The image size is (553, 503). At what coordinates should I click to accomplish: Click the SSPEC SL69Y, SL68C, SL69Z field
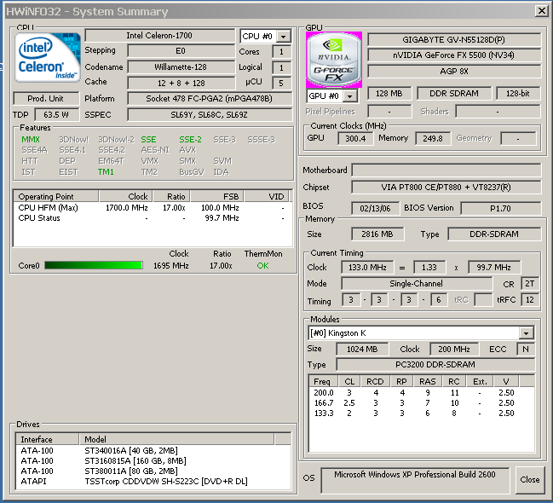pyautogui.click(x=210, y=115)
